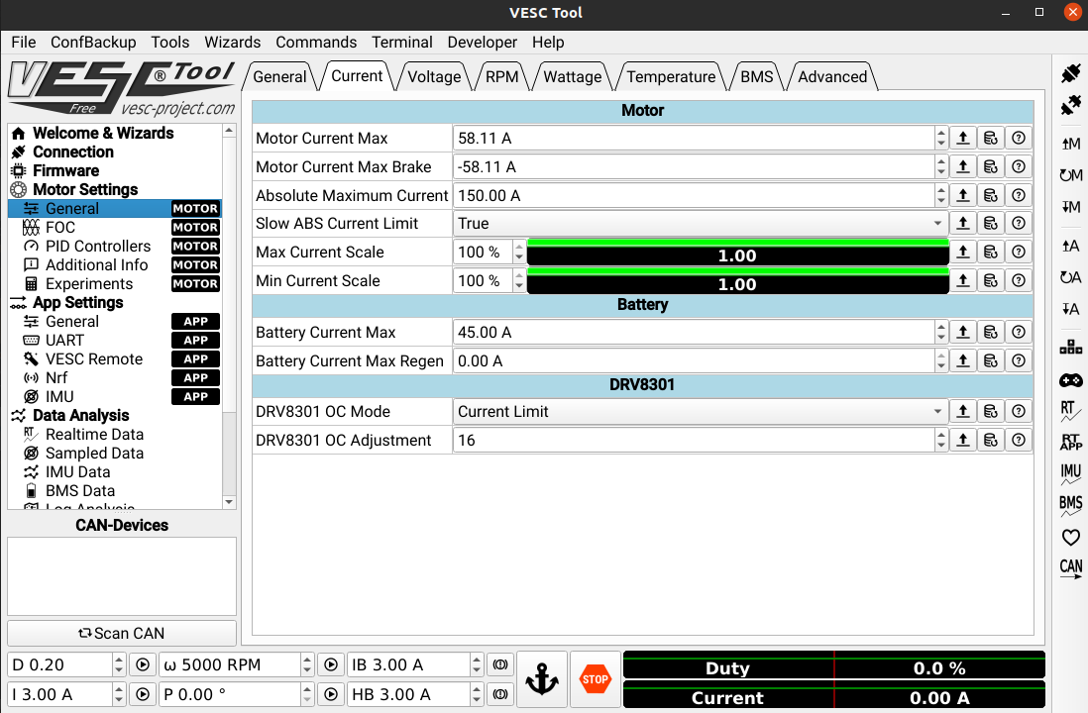
Task: Read default app configuration icon
Action: point(1070,277)
